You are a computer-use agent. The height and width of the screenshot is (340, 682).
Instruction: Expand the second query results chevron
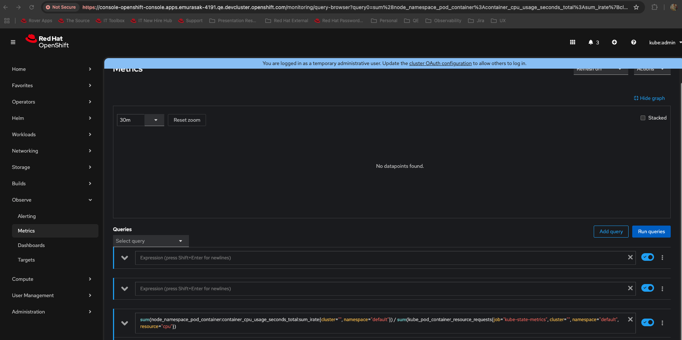125,289
